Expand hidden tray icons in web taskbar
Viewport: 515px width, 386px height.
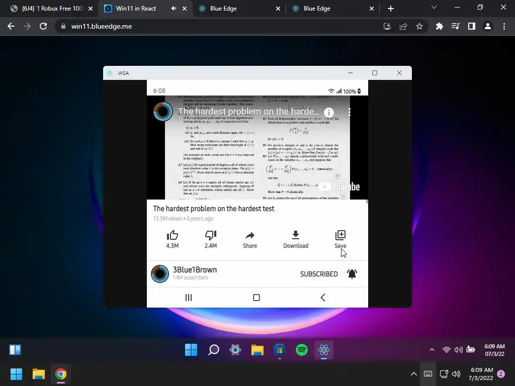click(x=432, y=350)
